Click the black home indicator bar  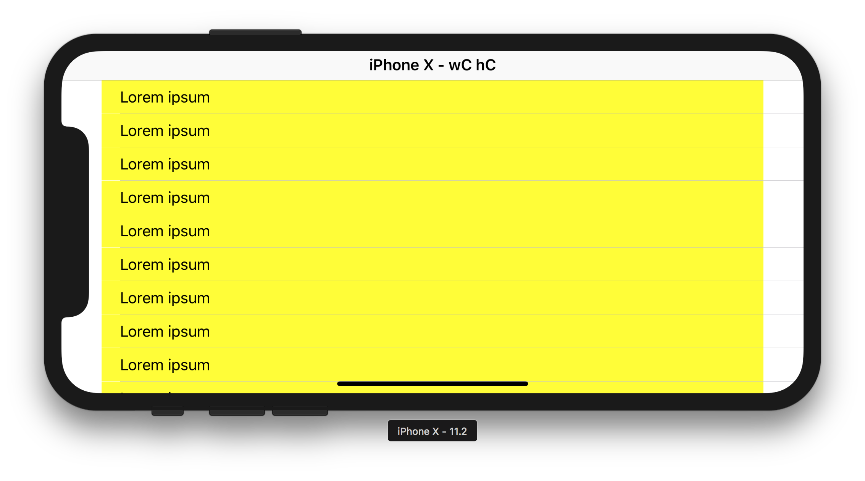(432, 384)
